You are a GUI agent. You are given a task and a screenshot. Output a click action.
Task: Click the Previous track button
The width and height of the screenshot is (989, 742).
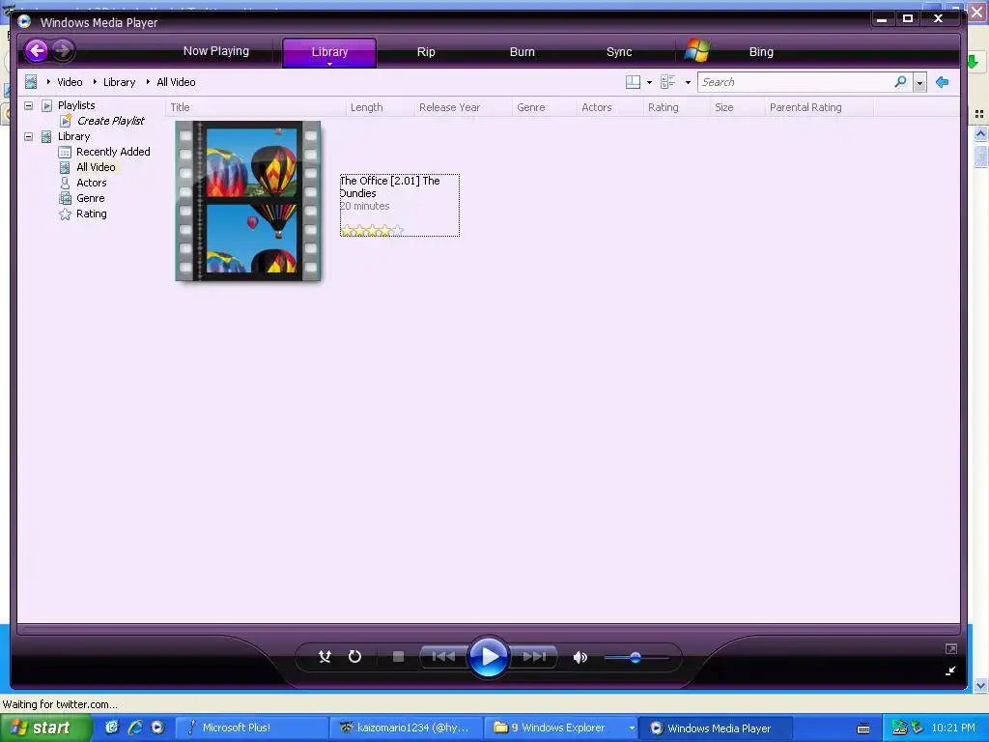click(x=444, y=657)
